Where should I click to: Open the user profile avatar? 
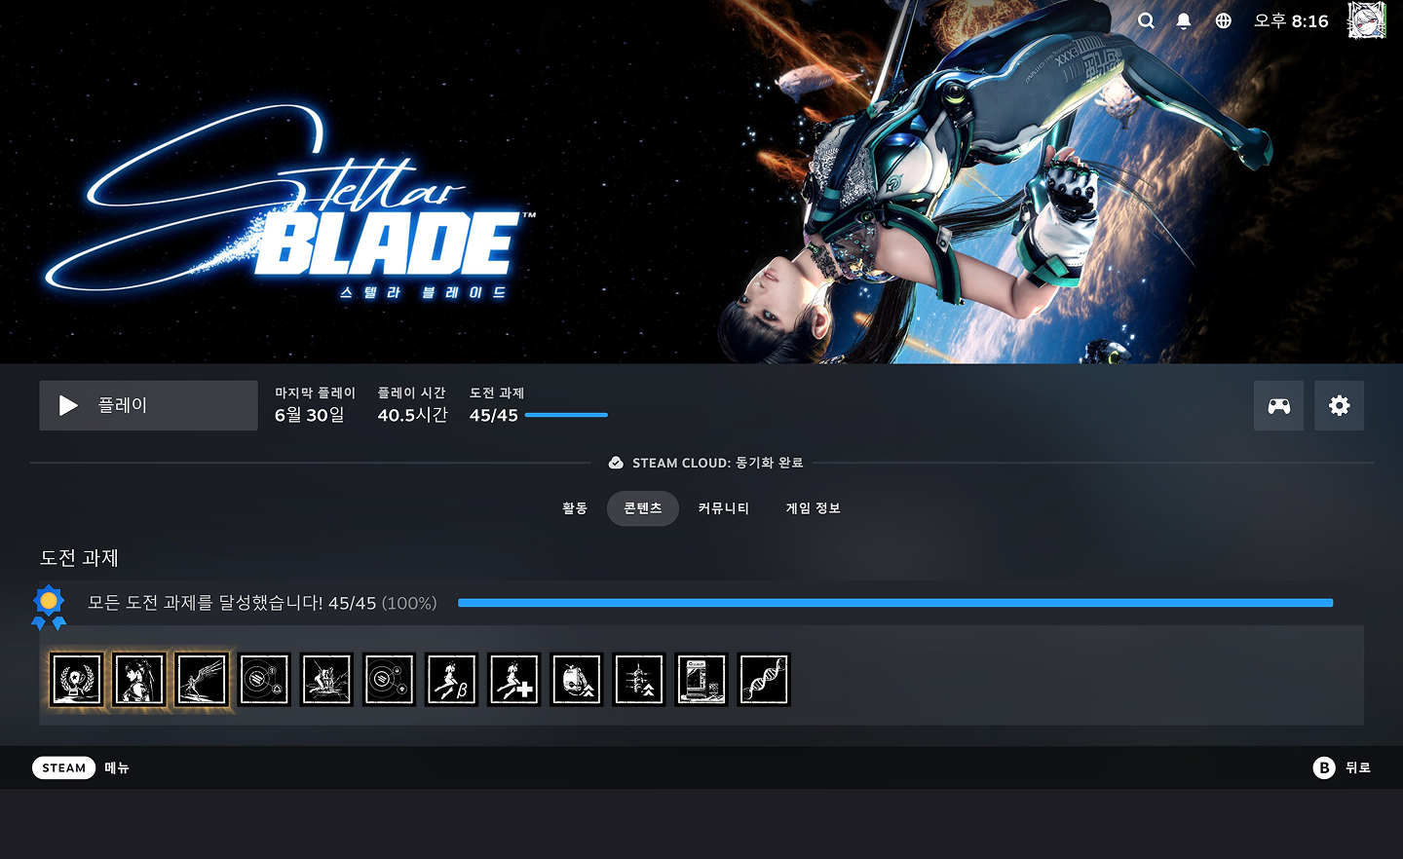pos(1367,20)
